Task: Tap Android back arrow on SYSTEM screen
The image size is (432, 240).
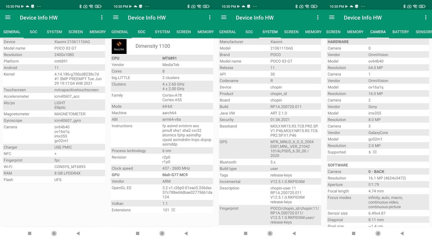Action: click(x=294, y=233)
